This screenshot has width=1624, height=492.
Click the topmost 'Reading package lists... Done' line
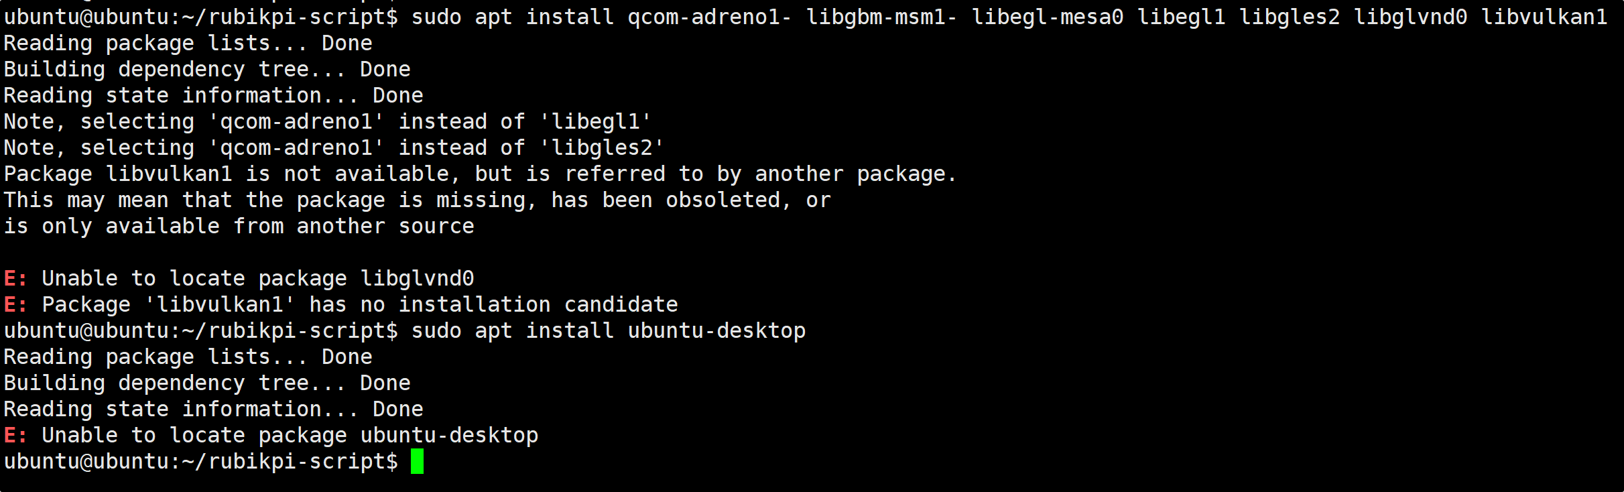(188, 43)
